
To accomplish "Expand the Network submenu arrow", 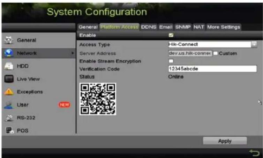I will 73,53.
